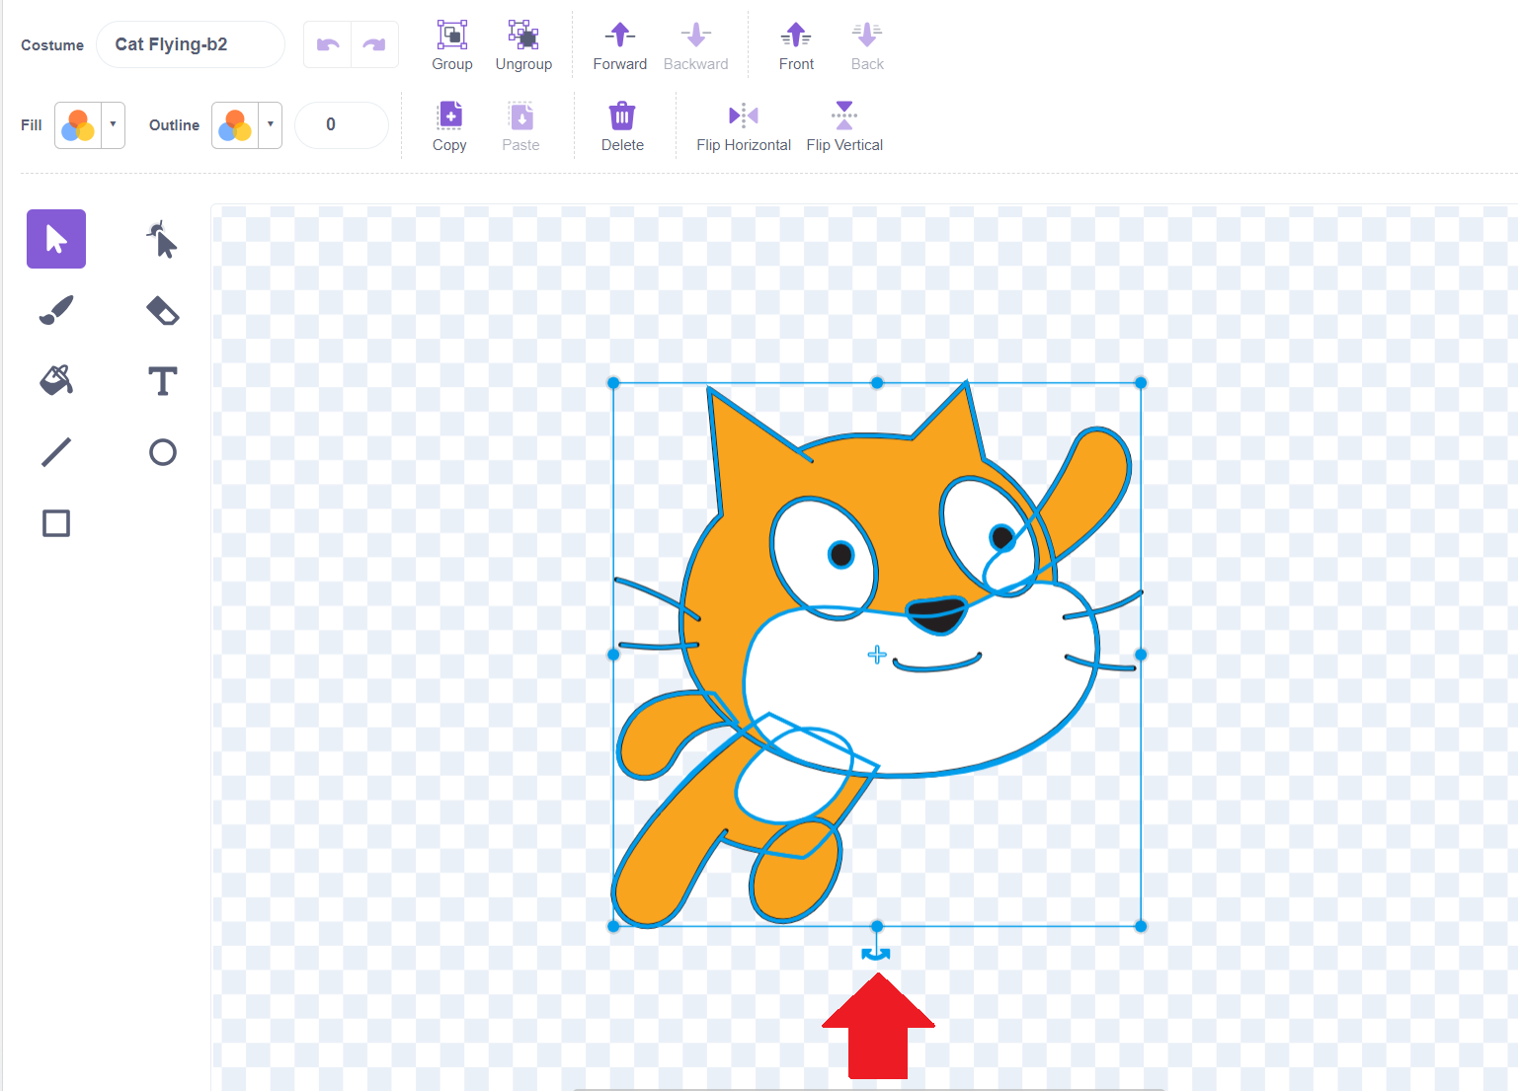
Task: Click the bottom-middle selection handle
Action: click(877, 926)
